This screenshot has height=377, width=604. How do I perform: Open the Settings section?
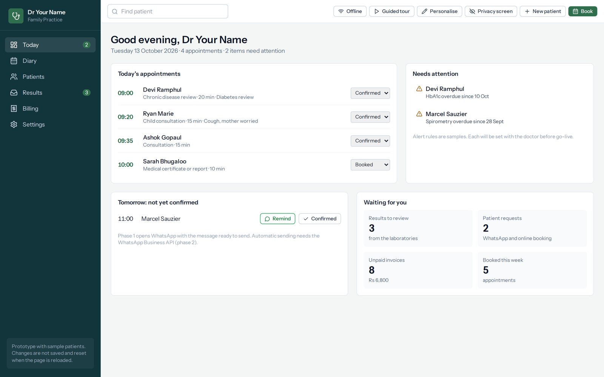tap(50, 124)
